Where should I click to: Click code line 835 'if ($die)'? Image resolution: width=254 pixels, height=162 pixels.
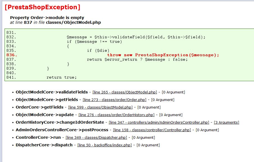click(x=98, y=50)
